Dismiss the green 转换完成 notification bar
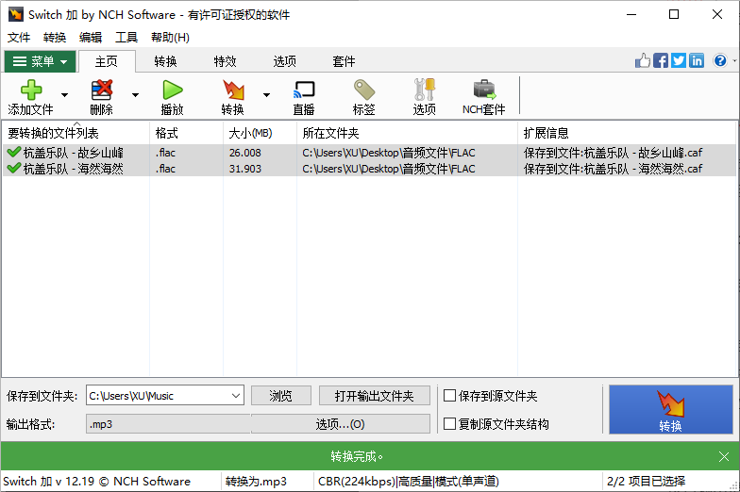 (x=724, y=456)
